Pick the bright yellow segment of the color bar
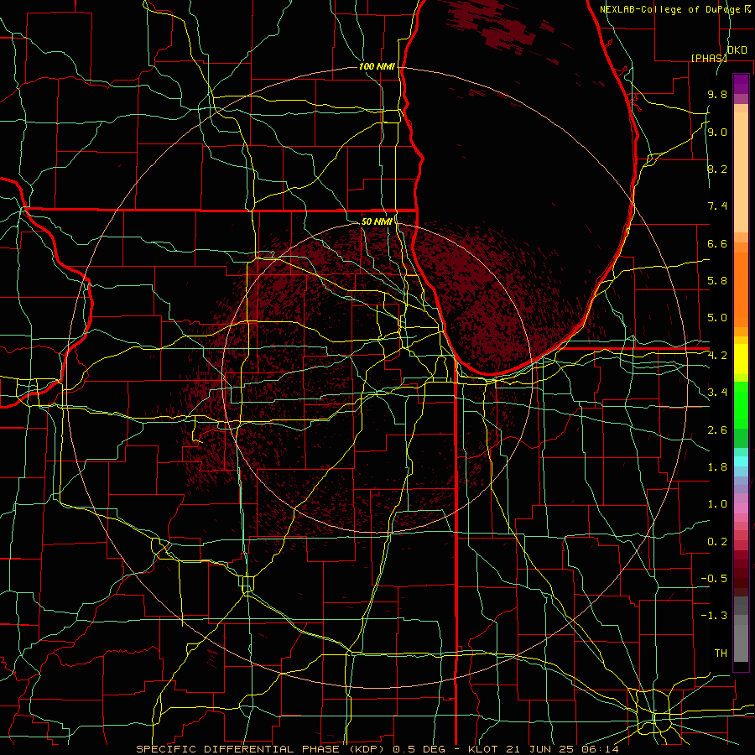This screenshot has width=755, height=755. coord(741,359)
